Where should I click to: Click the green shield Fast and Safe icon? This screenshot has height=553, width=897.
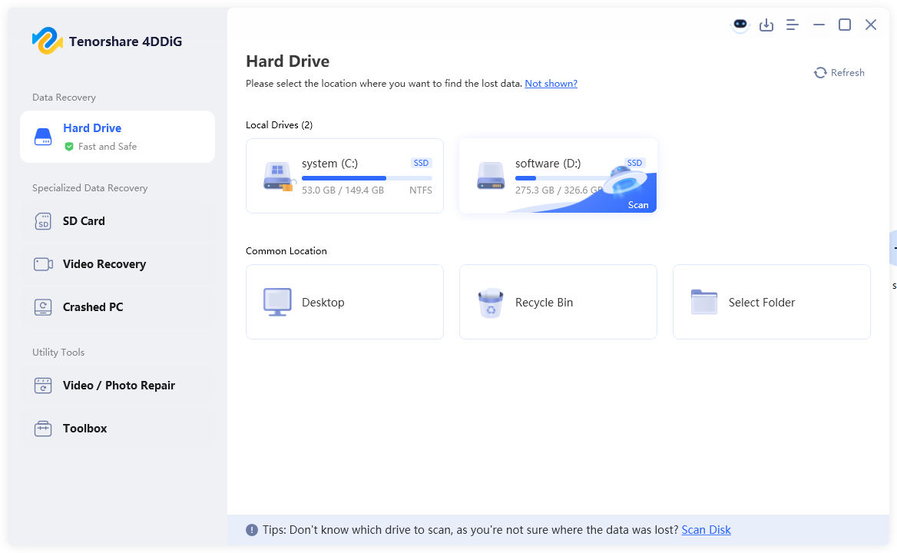(68, 147)
